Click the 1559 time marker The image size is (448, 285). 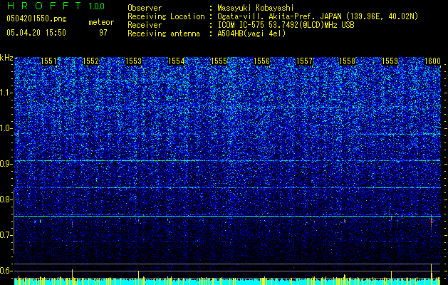pyautogui.click(x=390, y=61)
